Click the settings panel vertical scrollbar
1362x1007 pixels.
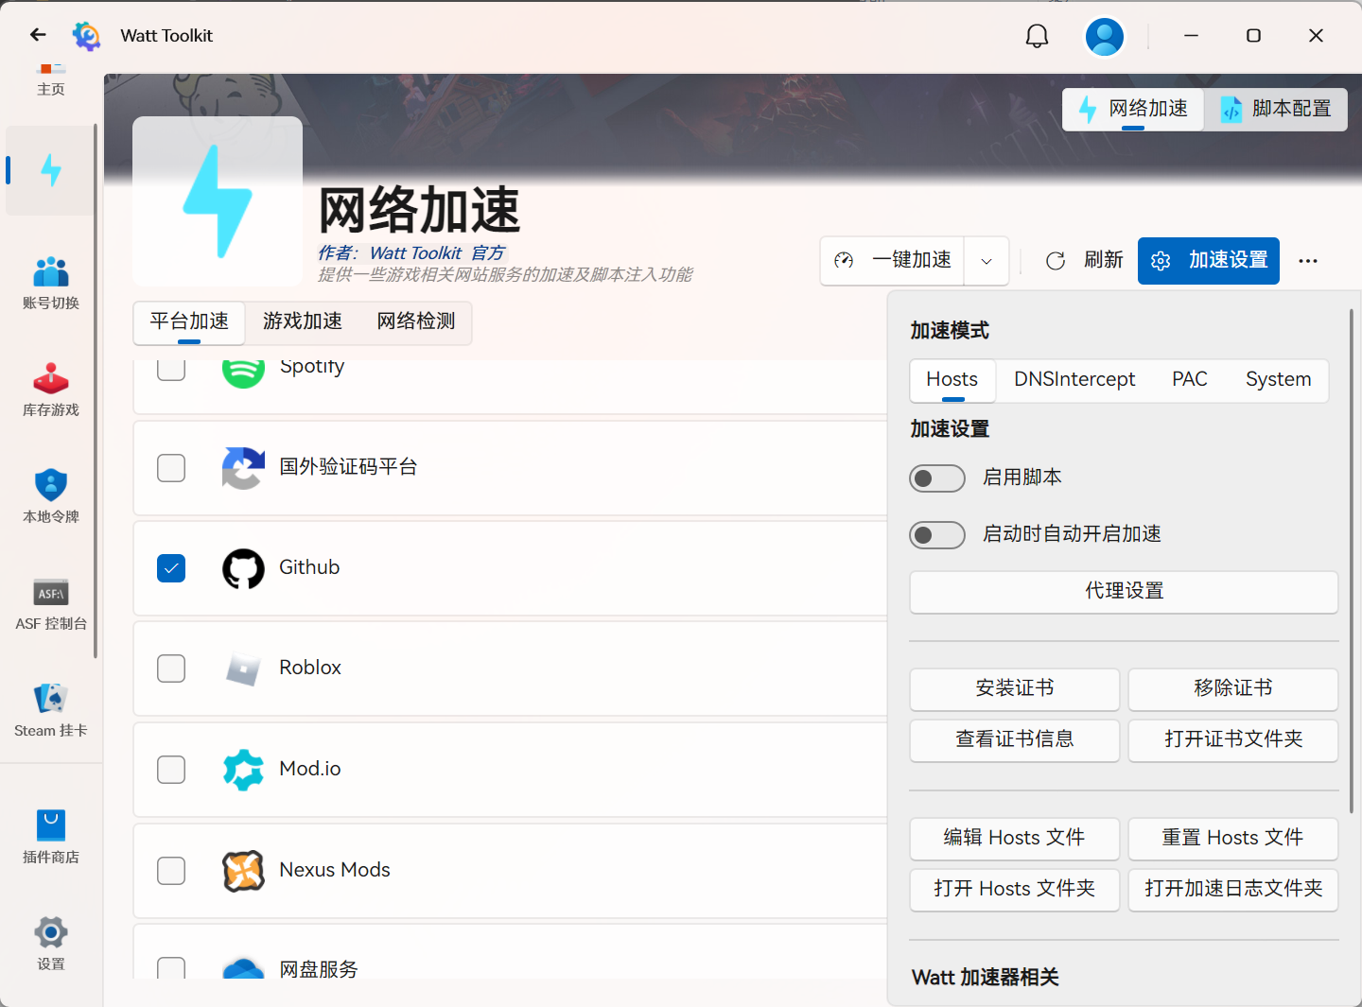point(1351,560)
